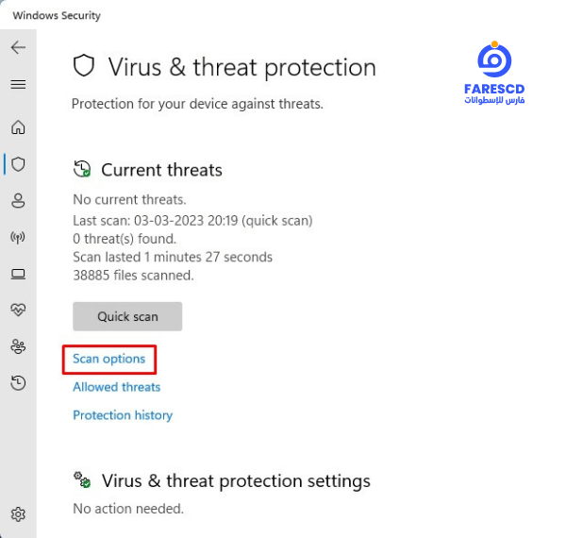Open Account protection sidebar icon
Image resolution: width=566 pixels, height=538 pixels.
point(18,201)
